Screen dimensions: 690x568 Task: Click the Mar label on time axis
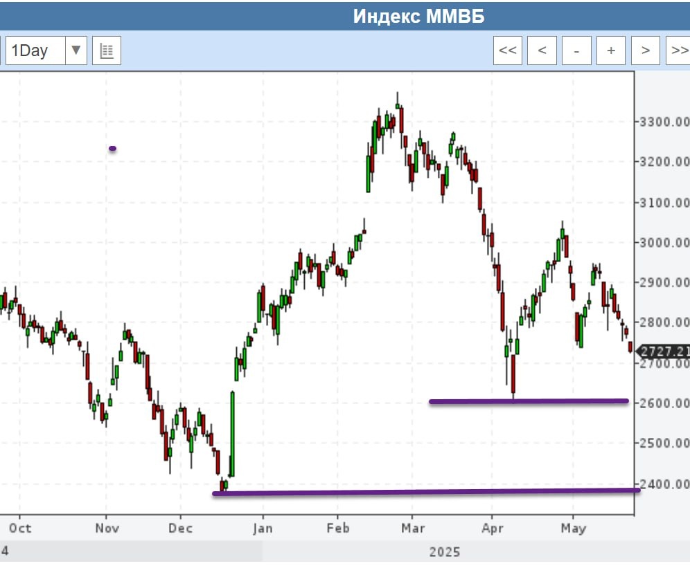(x=413, y=528)
